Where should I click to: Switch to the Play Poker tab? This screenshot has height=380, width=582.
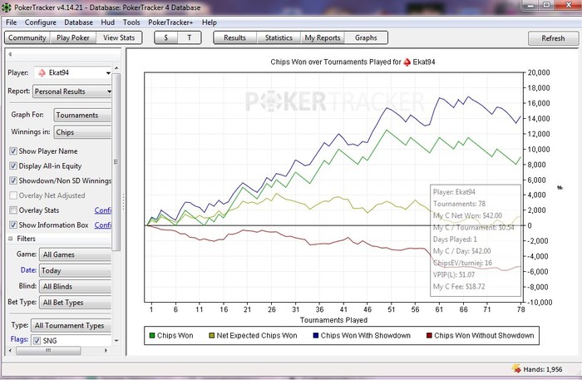(x=73, y=38)
